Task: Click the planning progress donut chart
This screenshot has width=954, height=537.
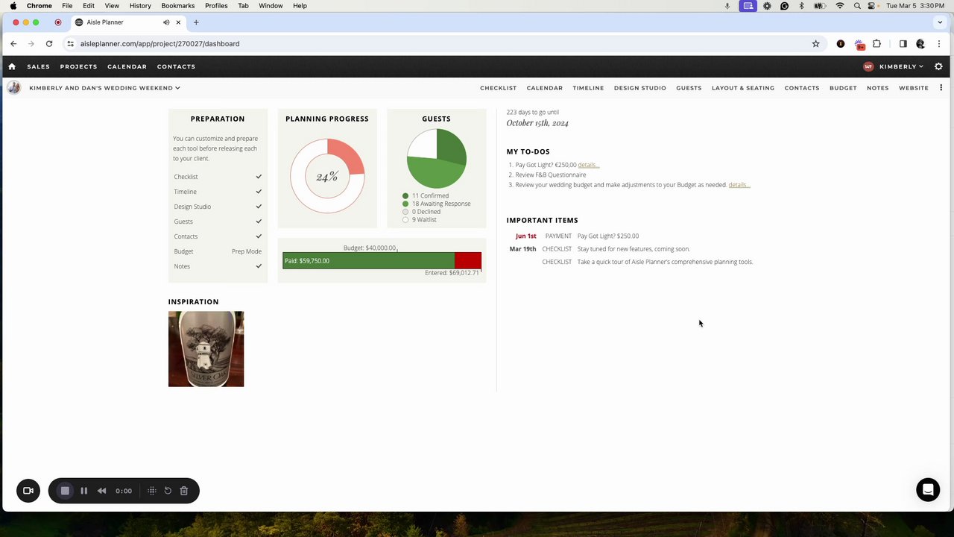Action: point(327,176)
